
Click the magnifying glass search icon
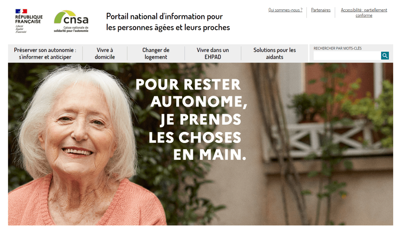[385, 56]
